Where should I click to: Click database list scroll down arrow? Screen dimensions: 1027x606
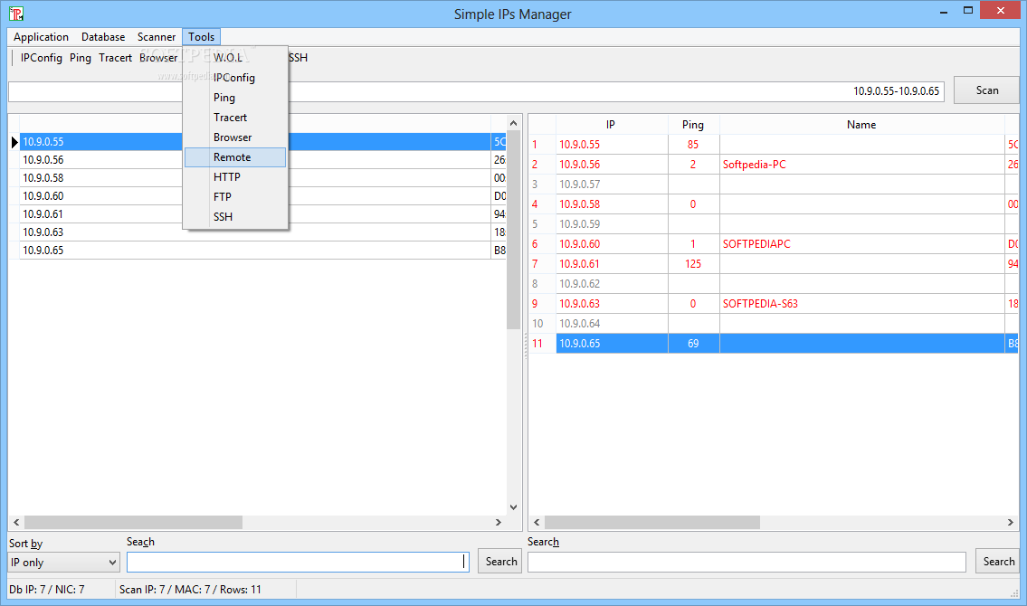tap(514, 507)
